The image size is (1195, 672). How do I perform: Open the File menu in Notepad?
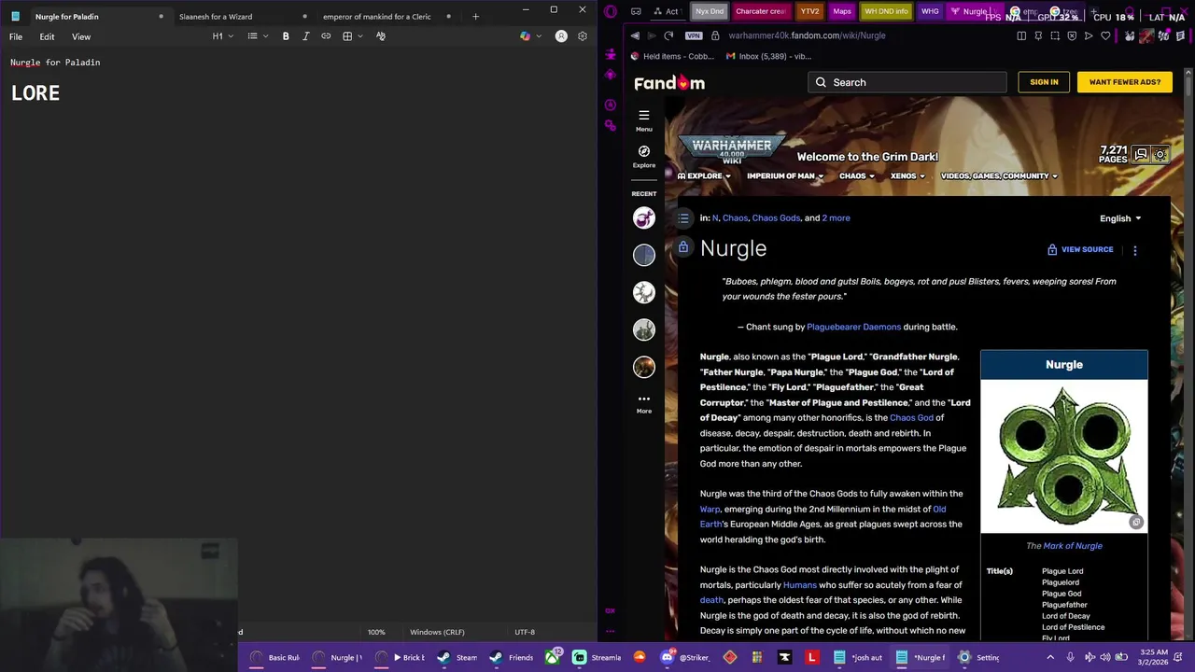click(x=16, y=36)
